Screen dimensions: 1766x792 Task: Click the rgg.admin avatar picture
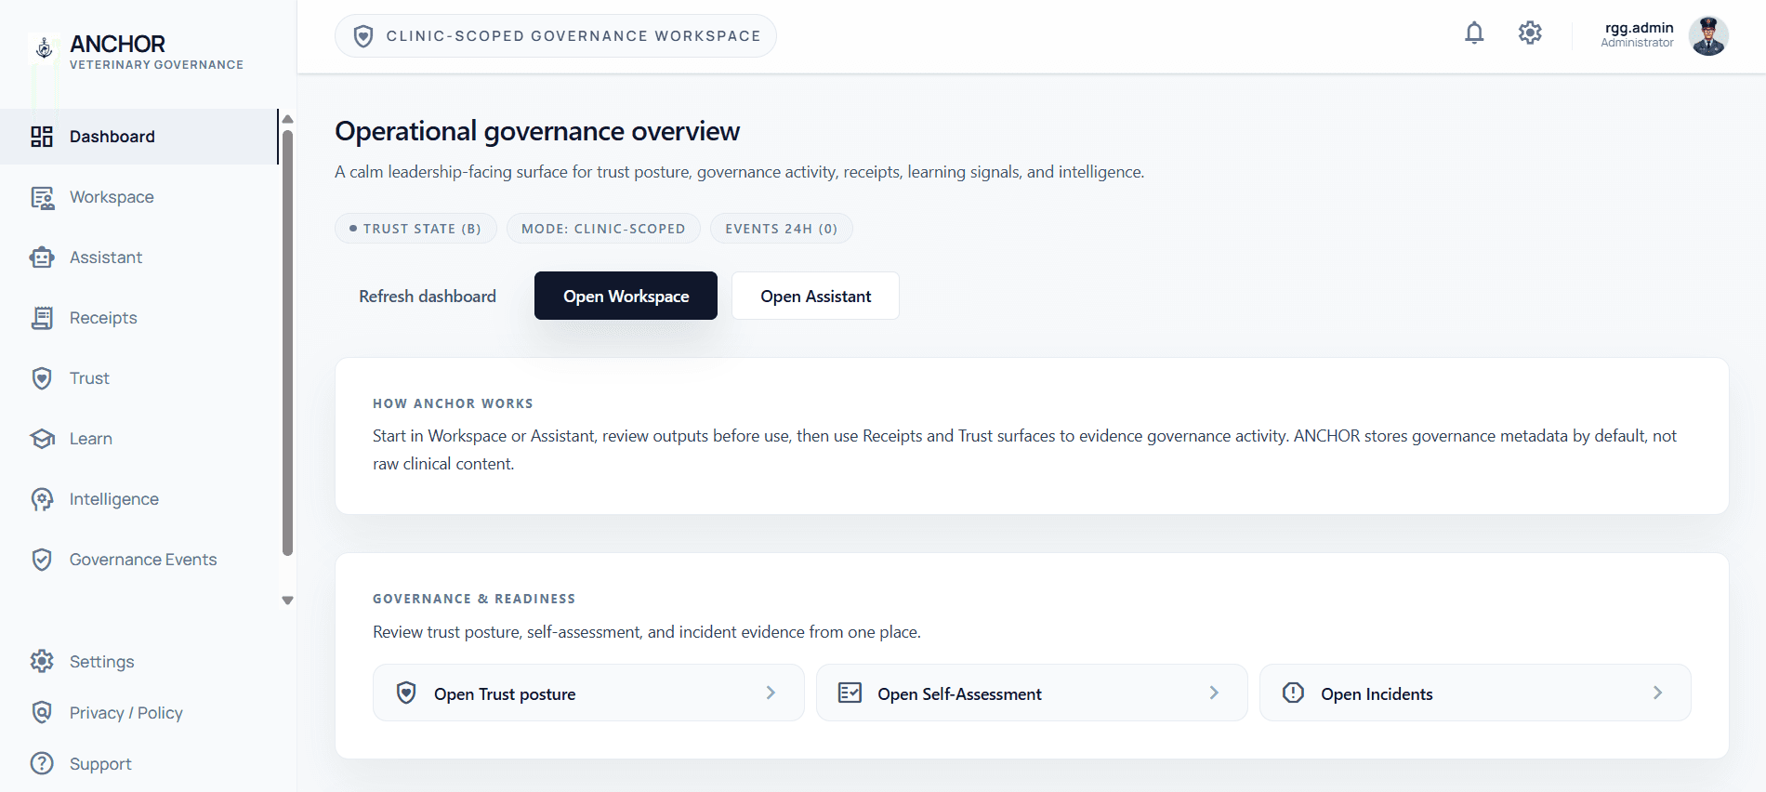click(1708, 36)
